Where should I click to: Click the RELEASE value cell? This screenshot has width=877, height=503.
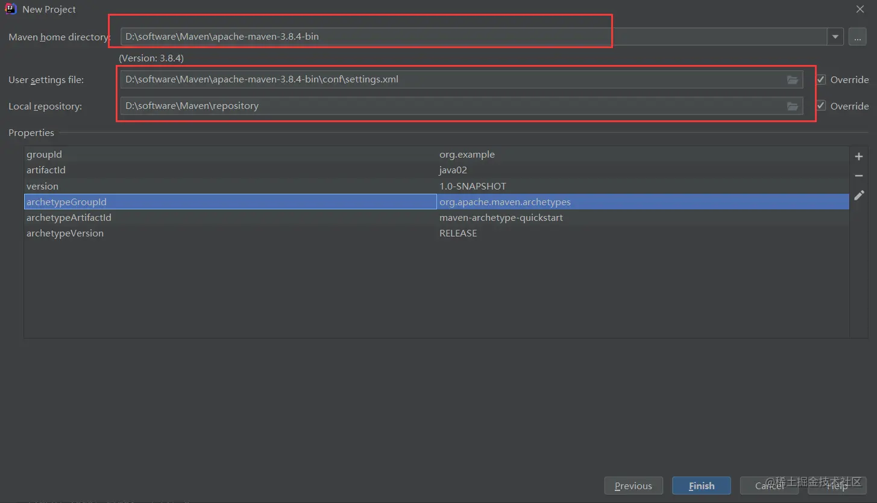(644, 233)
